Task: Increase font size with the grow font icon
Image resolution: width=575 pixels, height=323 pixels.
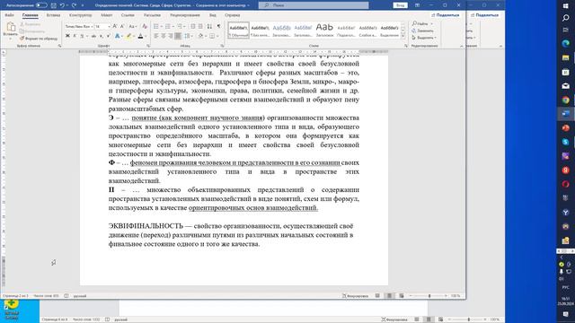Action: (115, 27)
